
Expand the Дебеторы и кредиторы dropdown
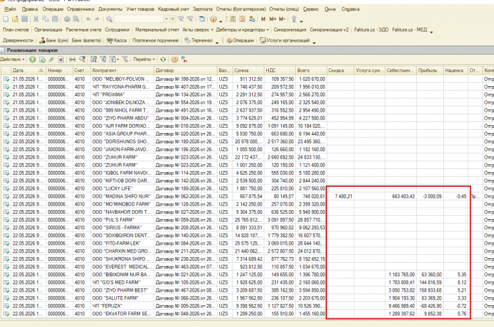pyautogui.click(x=268, y=30)
